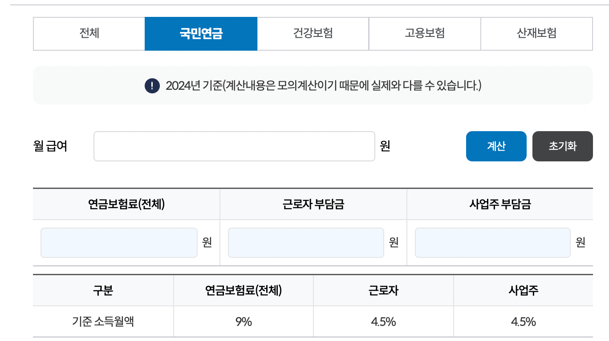The width and height of the screenshot is (609, 341).
Task: Switch to the 전체 tab
Action: click(89, 33)
